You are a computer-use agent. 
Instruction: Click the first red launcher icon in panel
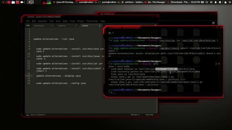[x=9, y=2]
